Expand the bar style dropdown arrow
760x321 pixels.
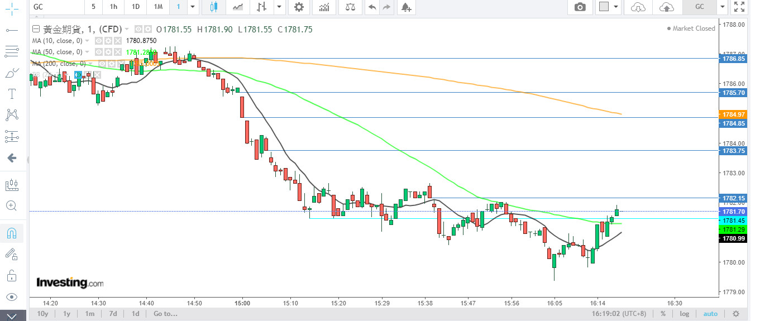tap(279, 7)
